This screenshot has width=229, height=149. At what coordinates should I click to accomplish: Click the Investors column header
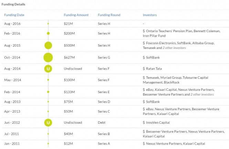click(x=150, y=15)
